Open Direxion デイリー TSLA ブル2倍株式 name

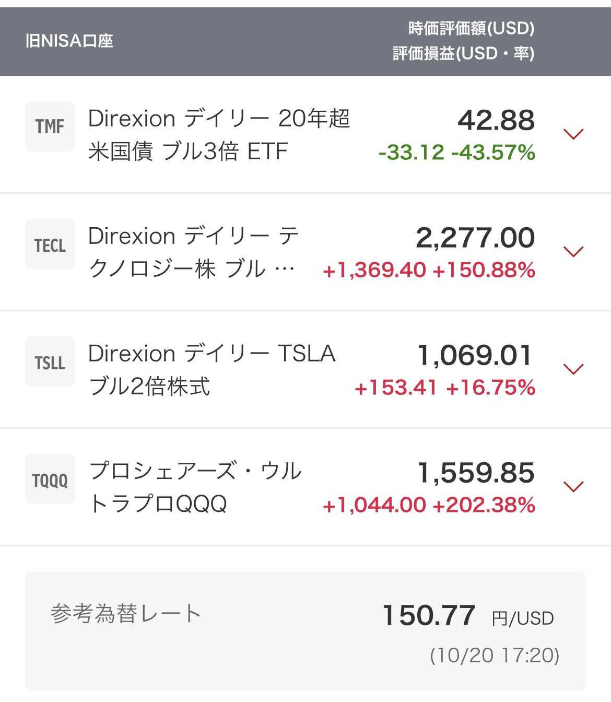point(211,370)
